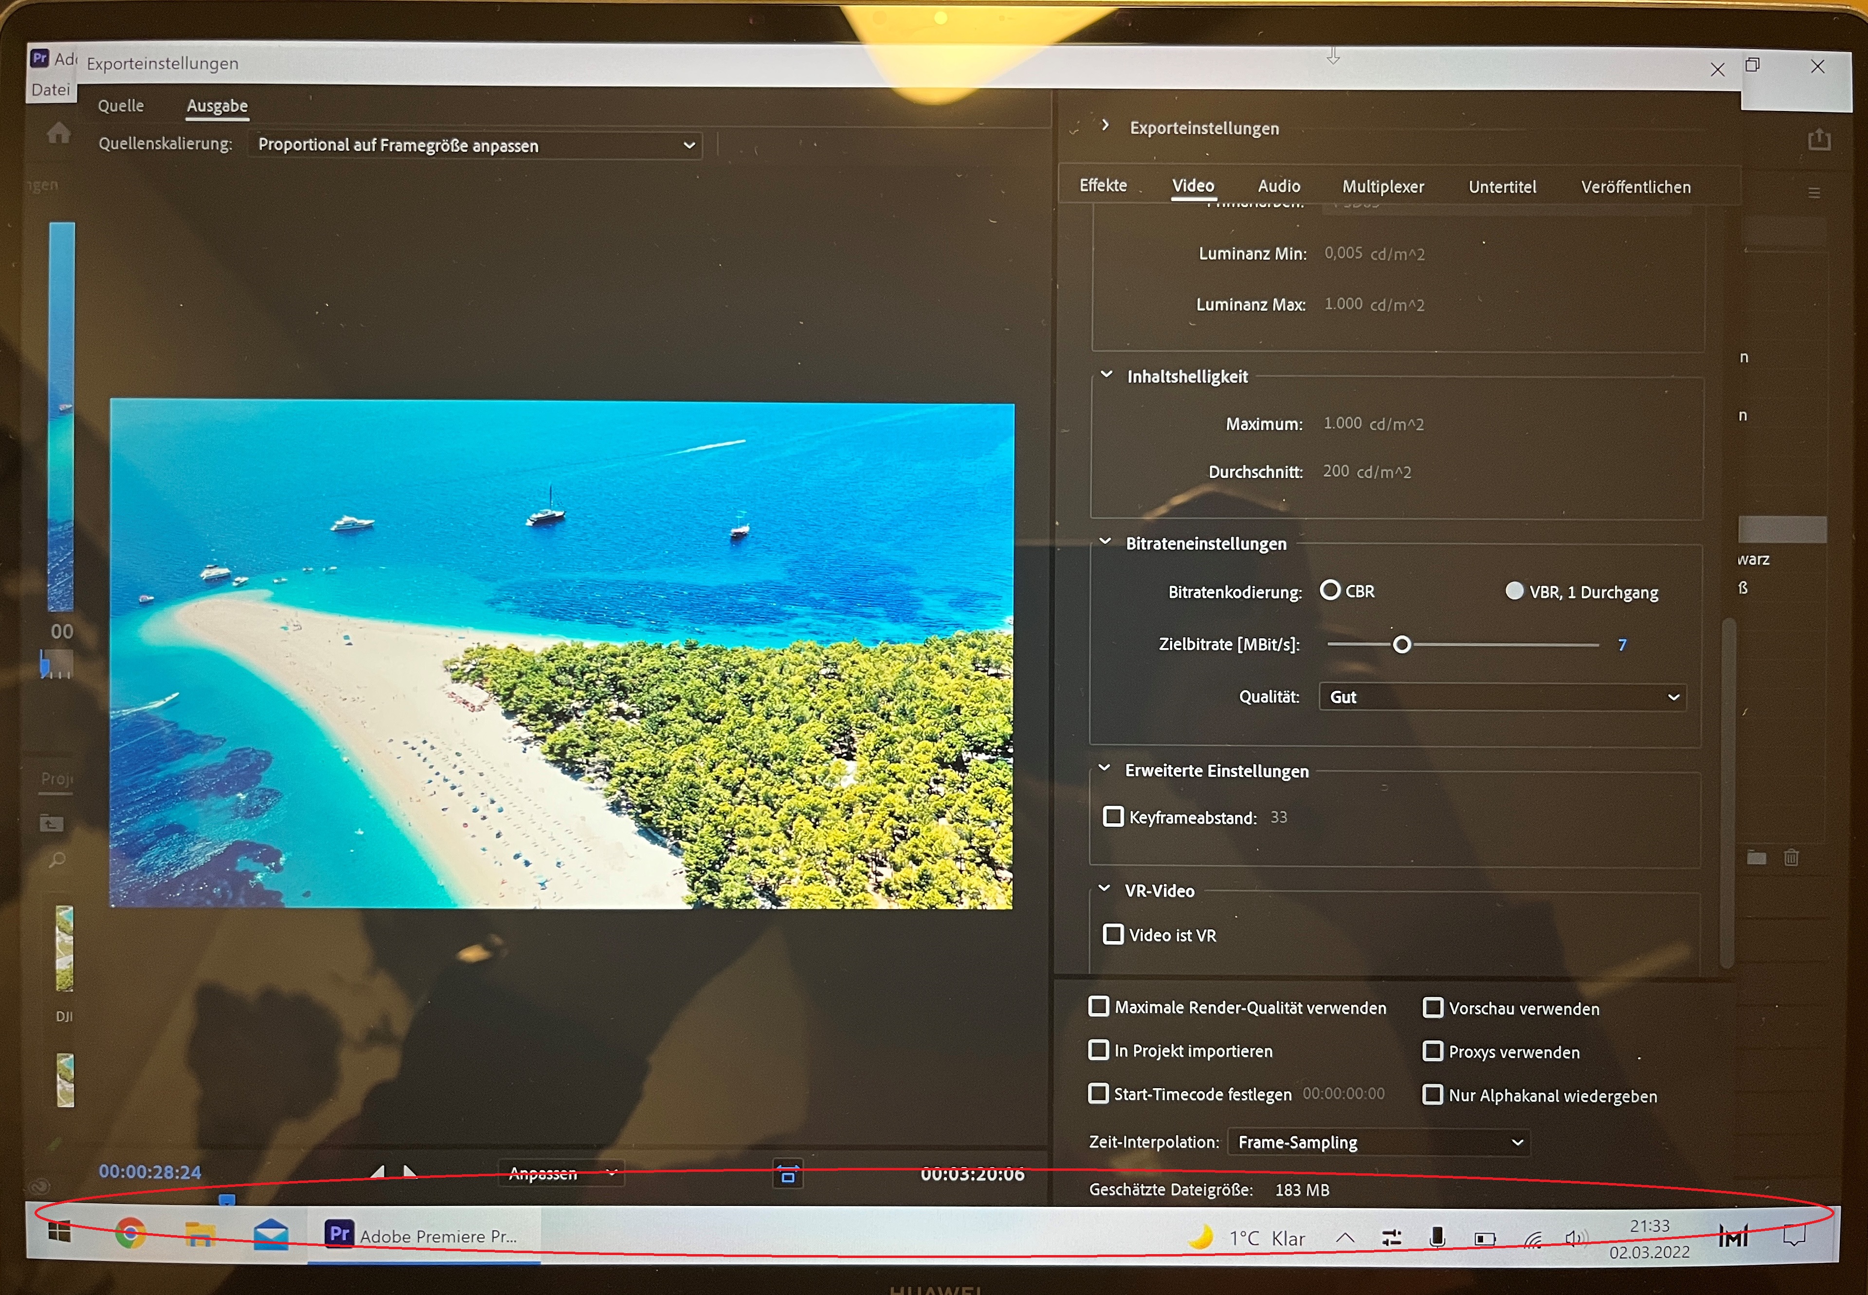Click the trash icon in the right panel

tap(1791, 858)
